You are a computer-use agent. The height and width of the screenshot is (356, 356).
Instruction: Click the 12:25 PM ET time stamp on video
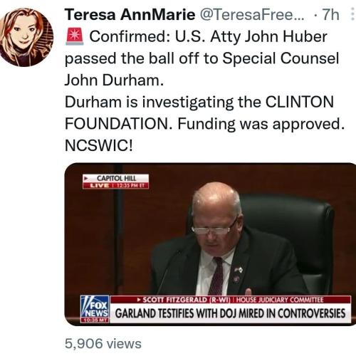(x=130, y=186)
